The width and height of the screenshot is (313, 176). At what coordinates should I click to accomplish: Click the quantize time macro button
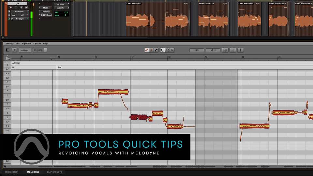pyautogui.click(x=233, y=50)
